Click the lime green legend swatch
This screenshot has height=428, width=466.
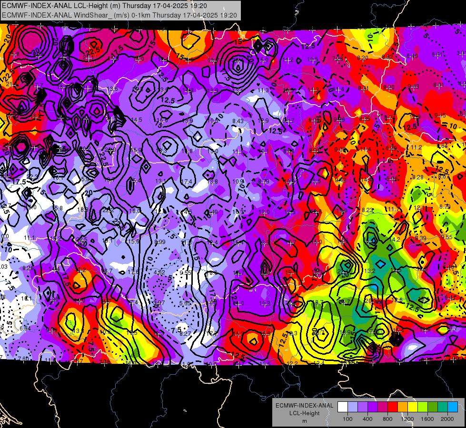(423, 407)
